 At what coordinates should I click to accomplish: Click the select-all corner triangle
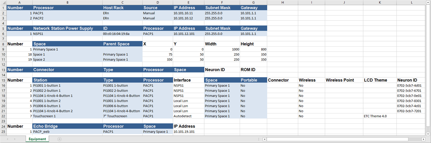click(x=3, y=3)
